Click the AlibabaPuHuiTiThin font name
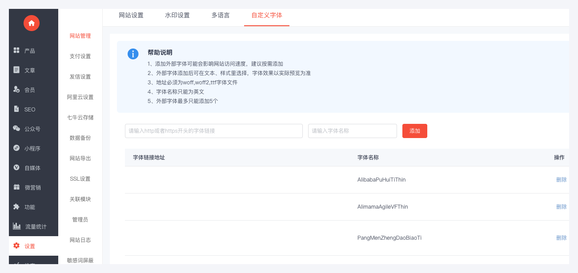578x273 pixels. tap(381, 180)
